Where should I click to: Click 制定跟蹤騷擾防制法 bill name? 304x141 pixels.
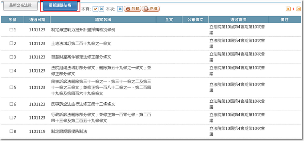69,131
